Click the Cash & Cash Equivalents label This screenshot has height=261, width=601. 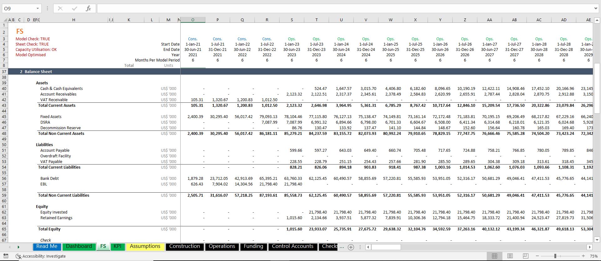61,89
